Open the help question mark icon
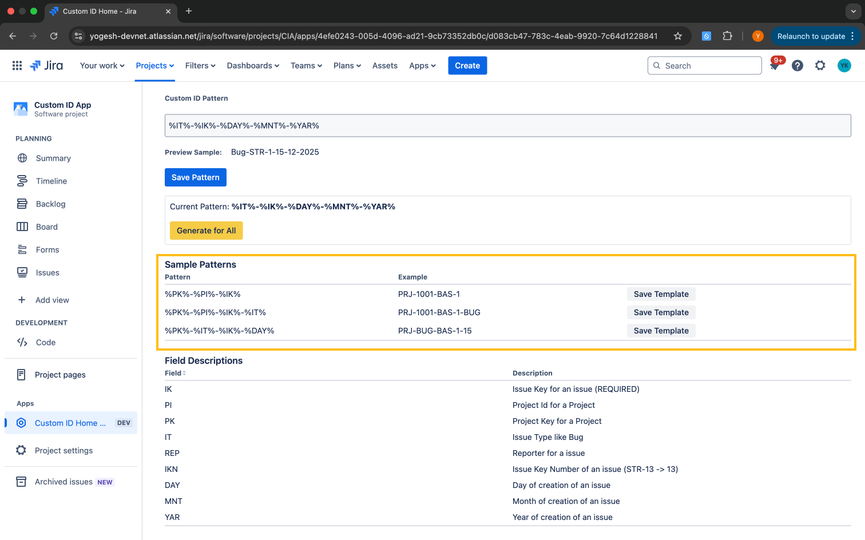The image size is (865, 540). [x=797, y=66]
